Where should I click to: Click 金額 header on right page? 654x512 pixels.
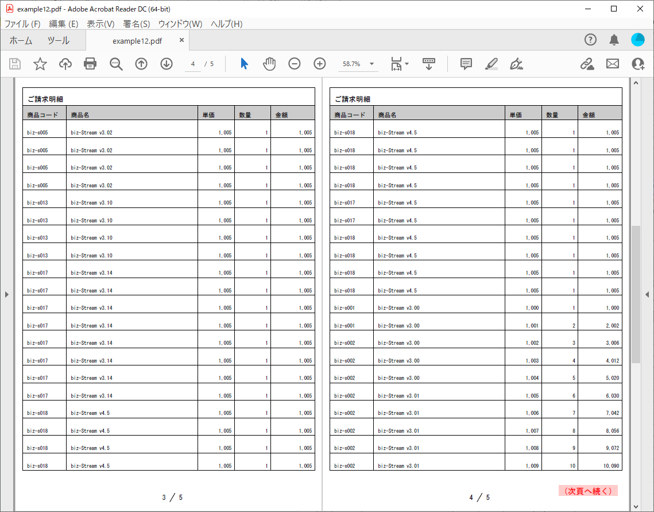coord(589,115)
